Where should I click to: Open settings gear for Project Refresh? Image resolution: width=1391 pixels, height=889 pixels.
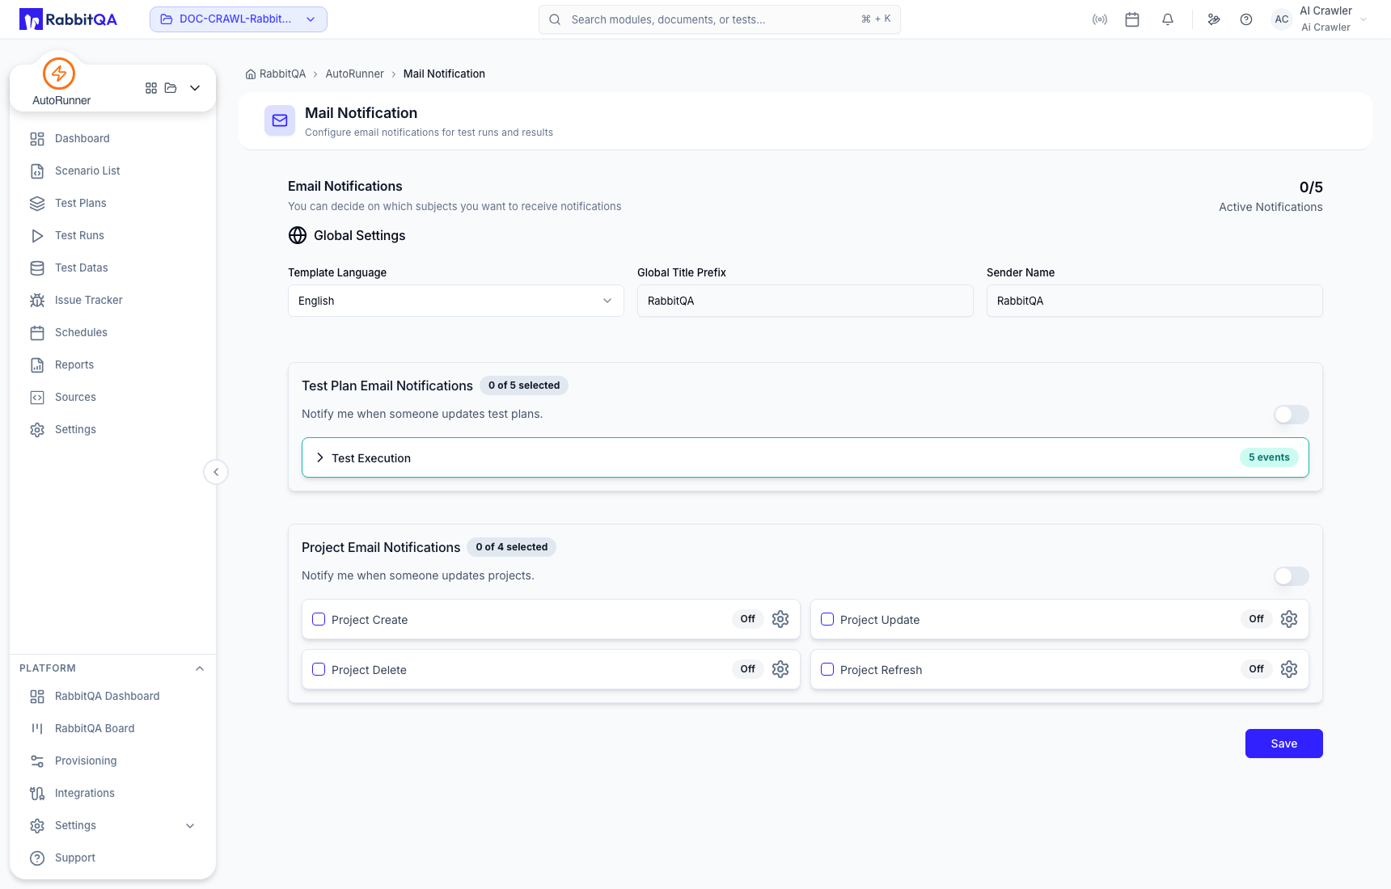pos(1289,669)
